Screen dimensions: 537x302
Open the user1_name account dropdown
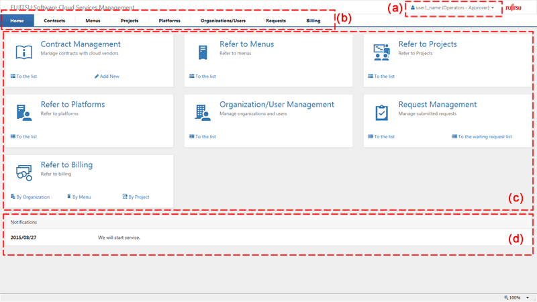click(x=452, y=7)
